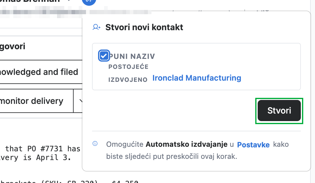Image resolution: width=315 pixels, height=183 pixels.
Task: Click the POSTOJEĆE label
Action: 128,67
